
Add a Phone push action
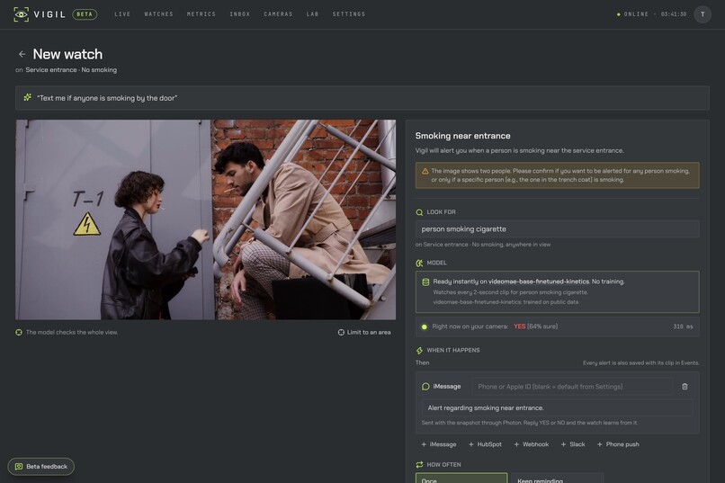[618, 444]
